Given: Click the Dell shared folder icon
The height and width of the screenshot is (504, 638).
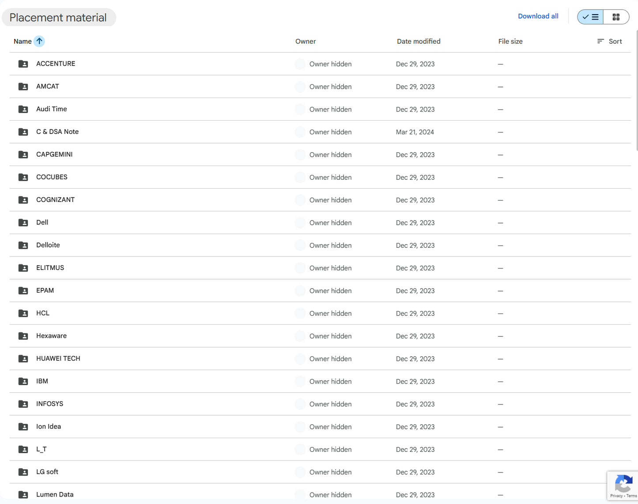Looking at the screenshot, I should click(23, 223).
